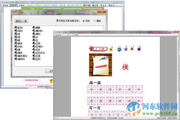Click the 退出 toolbar button
180x120 pixels.
click(111, 5)
